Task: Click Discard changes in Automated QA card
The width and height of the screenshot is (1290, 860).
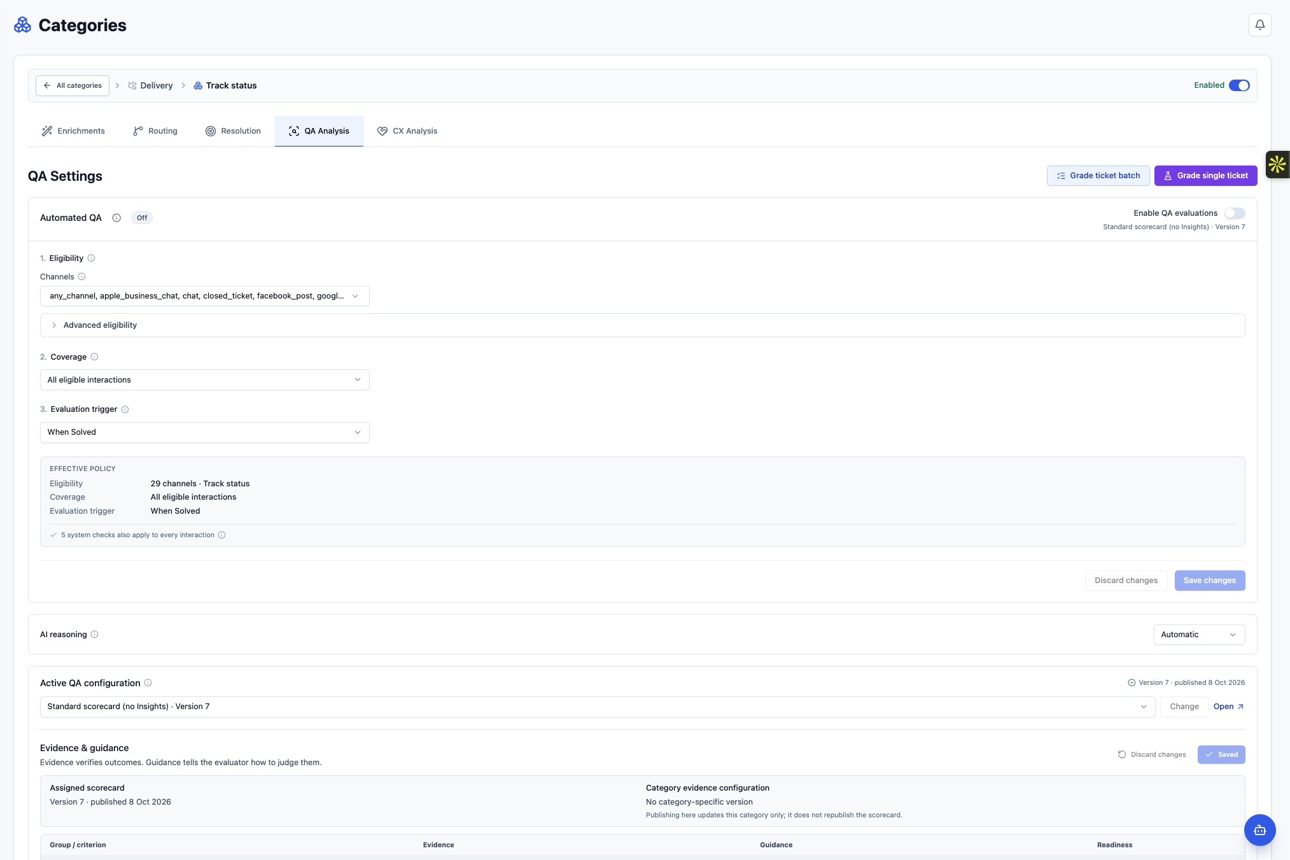Action: tap(1126, 581)
